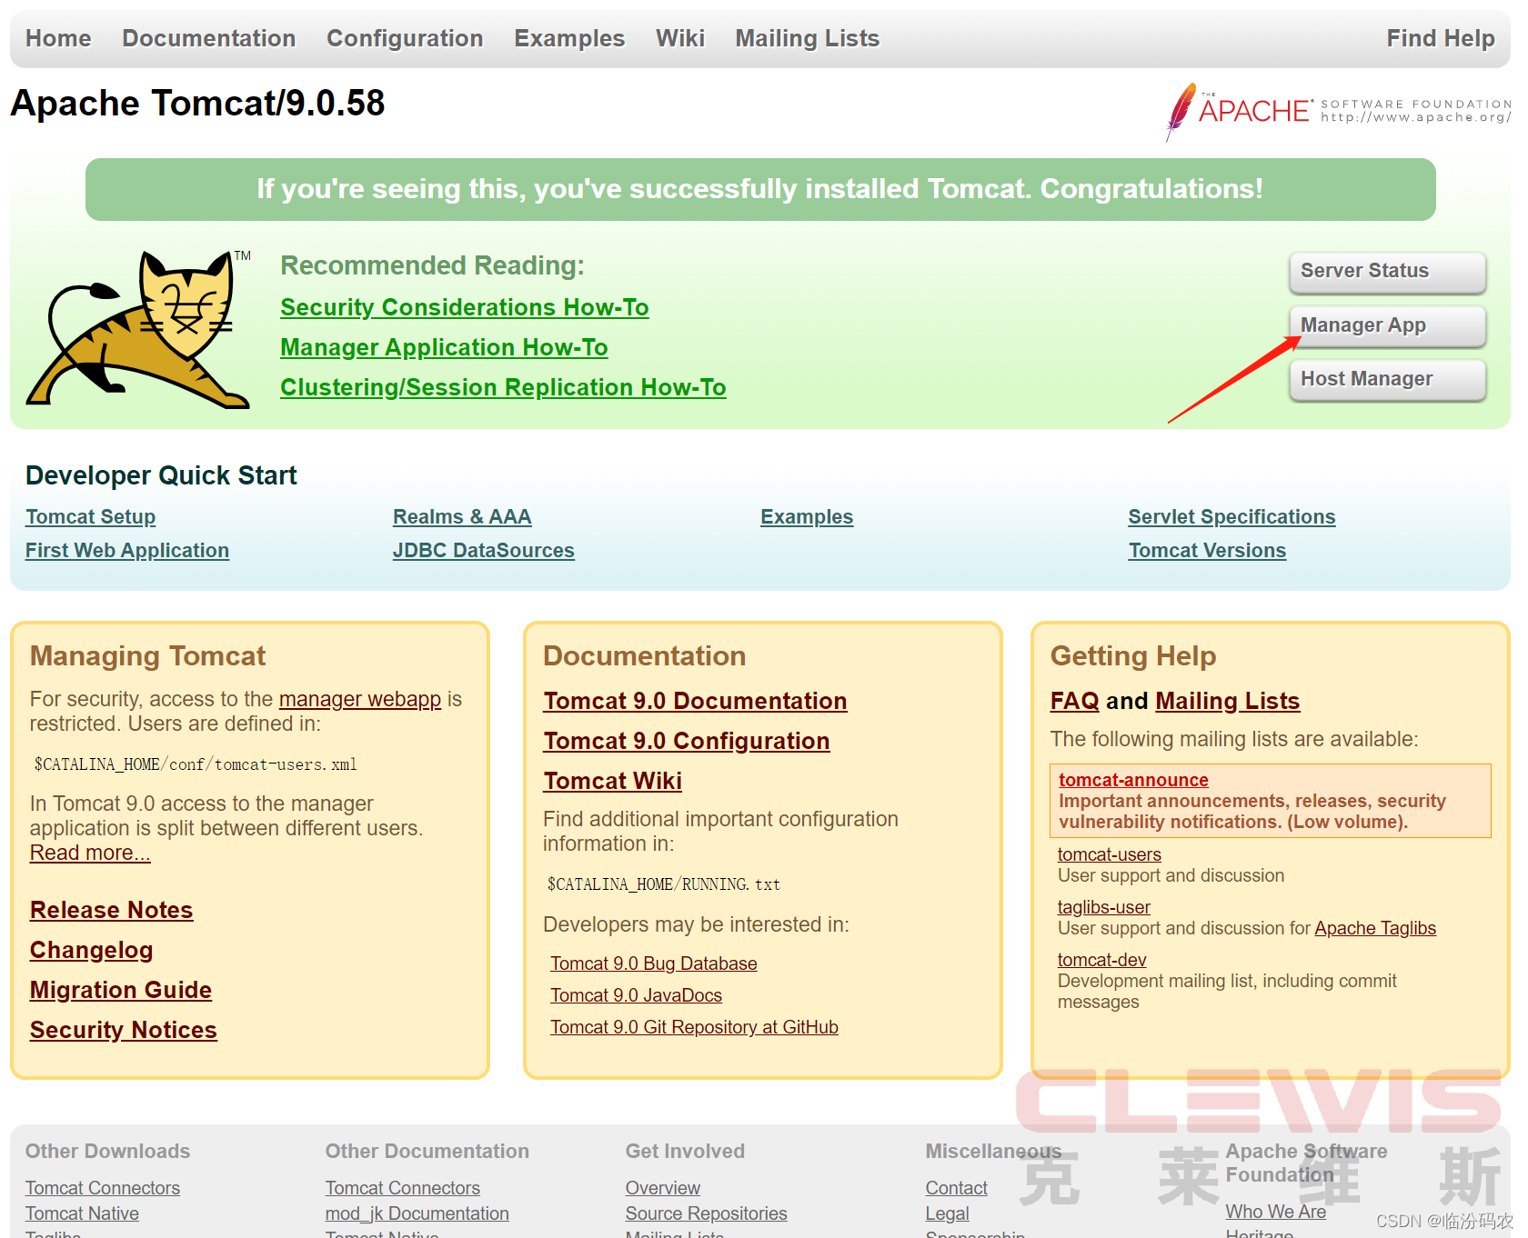
Task: Click Mailing Lists link in Getting Help
Action: (x=1228, y=701)
